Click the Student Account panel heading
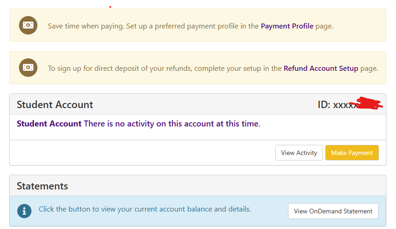Image resolution: width=396 pixels, height=229 pixels. click(x=55, y=105)
